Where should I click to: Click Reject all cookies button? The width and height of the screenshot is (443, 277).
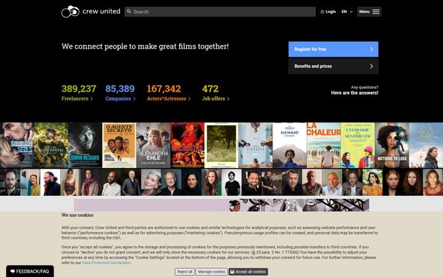(x=185, y=271)
